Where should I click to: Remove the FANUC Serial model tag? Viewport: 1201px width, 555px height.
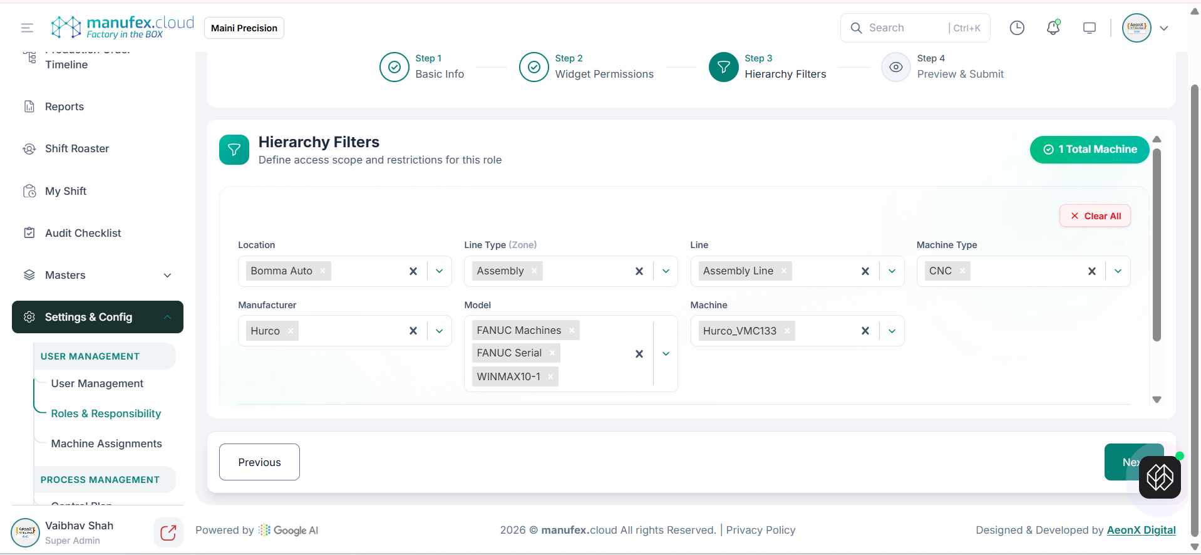pyautogui.click(x=552, y=353)
